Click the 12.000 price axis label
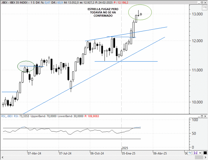208x160 pixels. pos(197,41)
